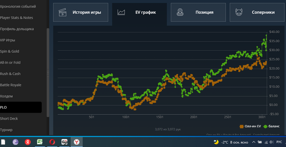Select All-In or Fold in the sidebar
The height and width of the screenshot is (147, 286).
10,63
